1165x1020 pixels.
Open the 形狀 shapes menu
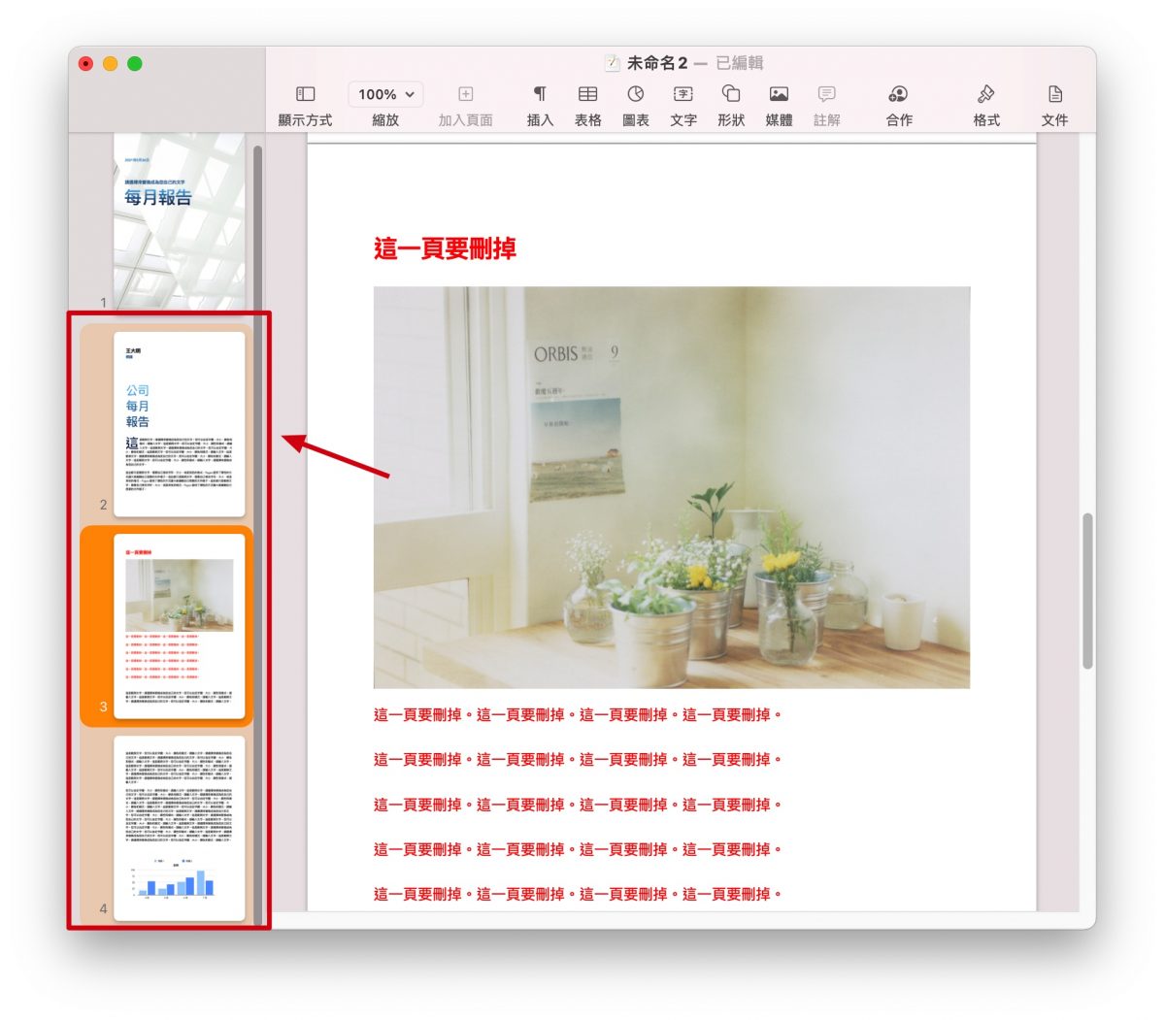coord(731,105)
